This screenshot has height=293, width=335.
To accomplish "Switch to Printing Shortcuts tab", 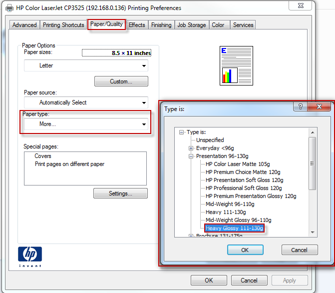I will point(63,25).
